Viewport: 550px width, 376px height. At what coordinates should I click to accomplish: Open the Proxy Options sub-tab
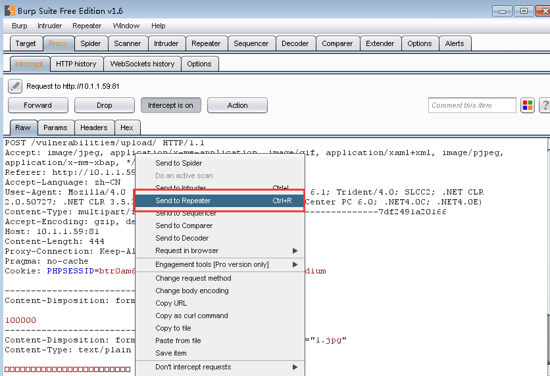coord(199,64)
